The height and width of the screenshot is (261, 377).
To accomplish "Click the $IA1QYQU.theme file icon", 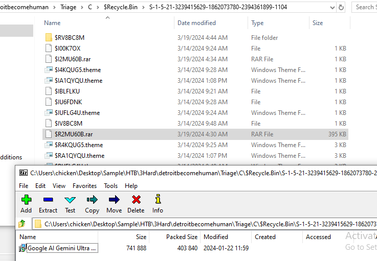I will click(49, 80).
